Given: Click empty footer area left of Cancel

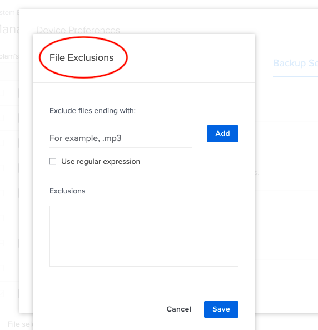Looking at the screenshot, I should point(98,309).
